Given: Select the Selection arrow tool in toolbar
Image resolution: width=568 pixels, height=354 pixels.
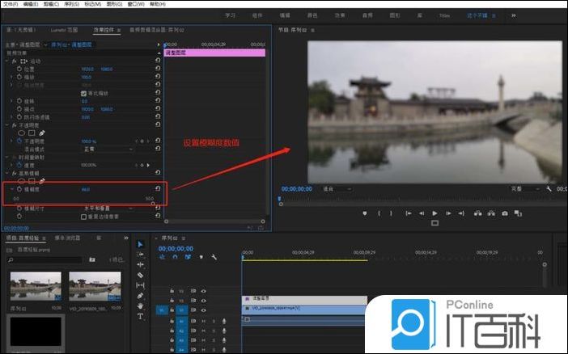Looking at the screenshot, I should click(x=140, y=243).
